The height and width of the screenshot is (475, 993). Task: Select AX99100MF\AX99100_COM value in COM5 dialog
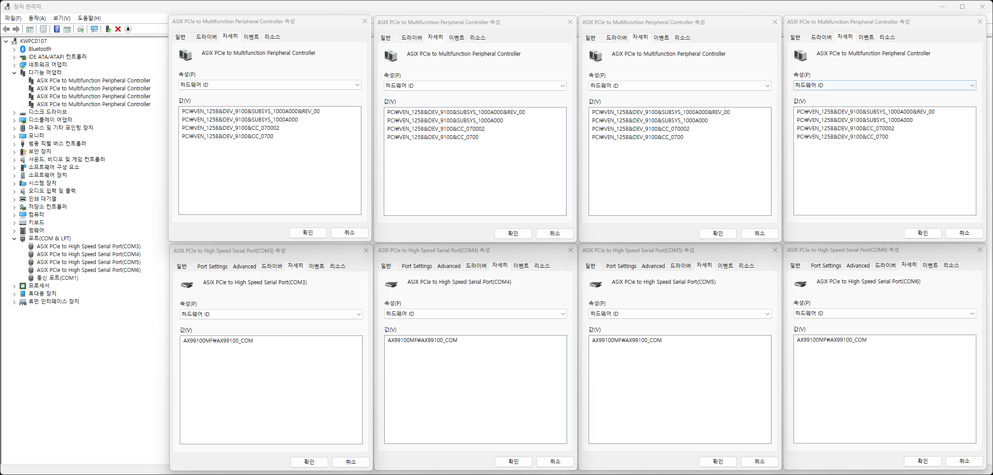(627, 340)
